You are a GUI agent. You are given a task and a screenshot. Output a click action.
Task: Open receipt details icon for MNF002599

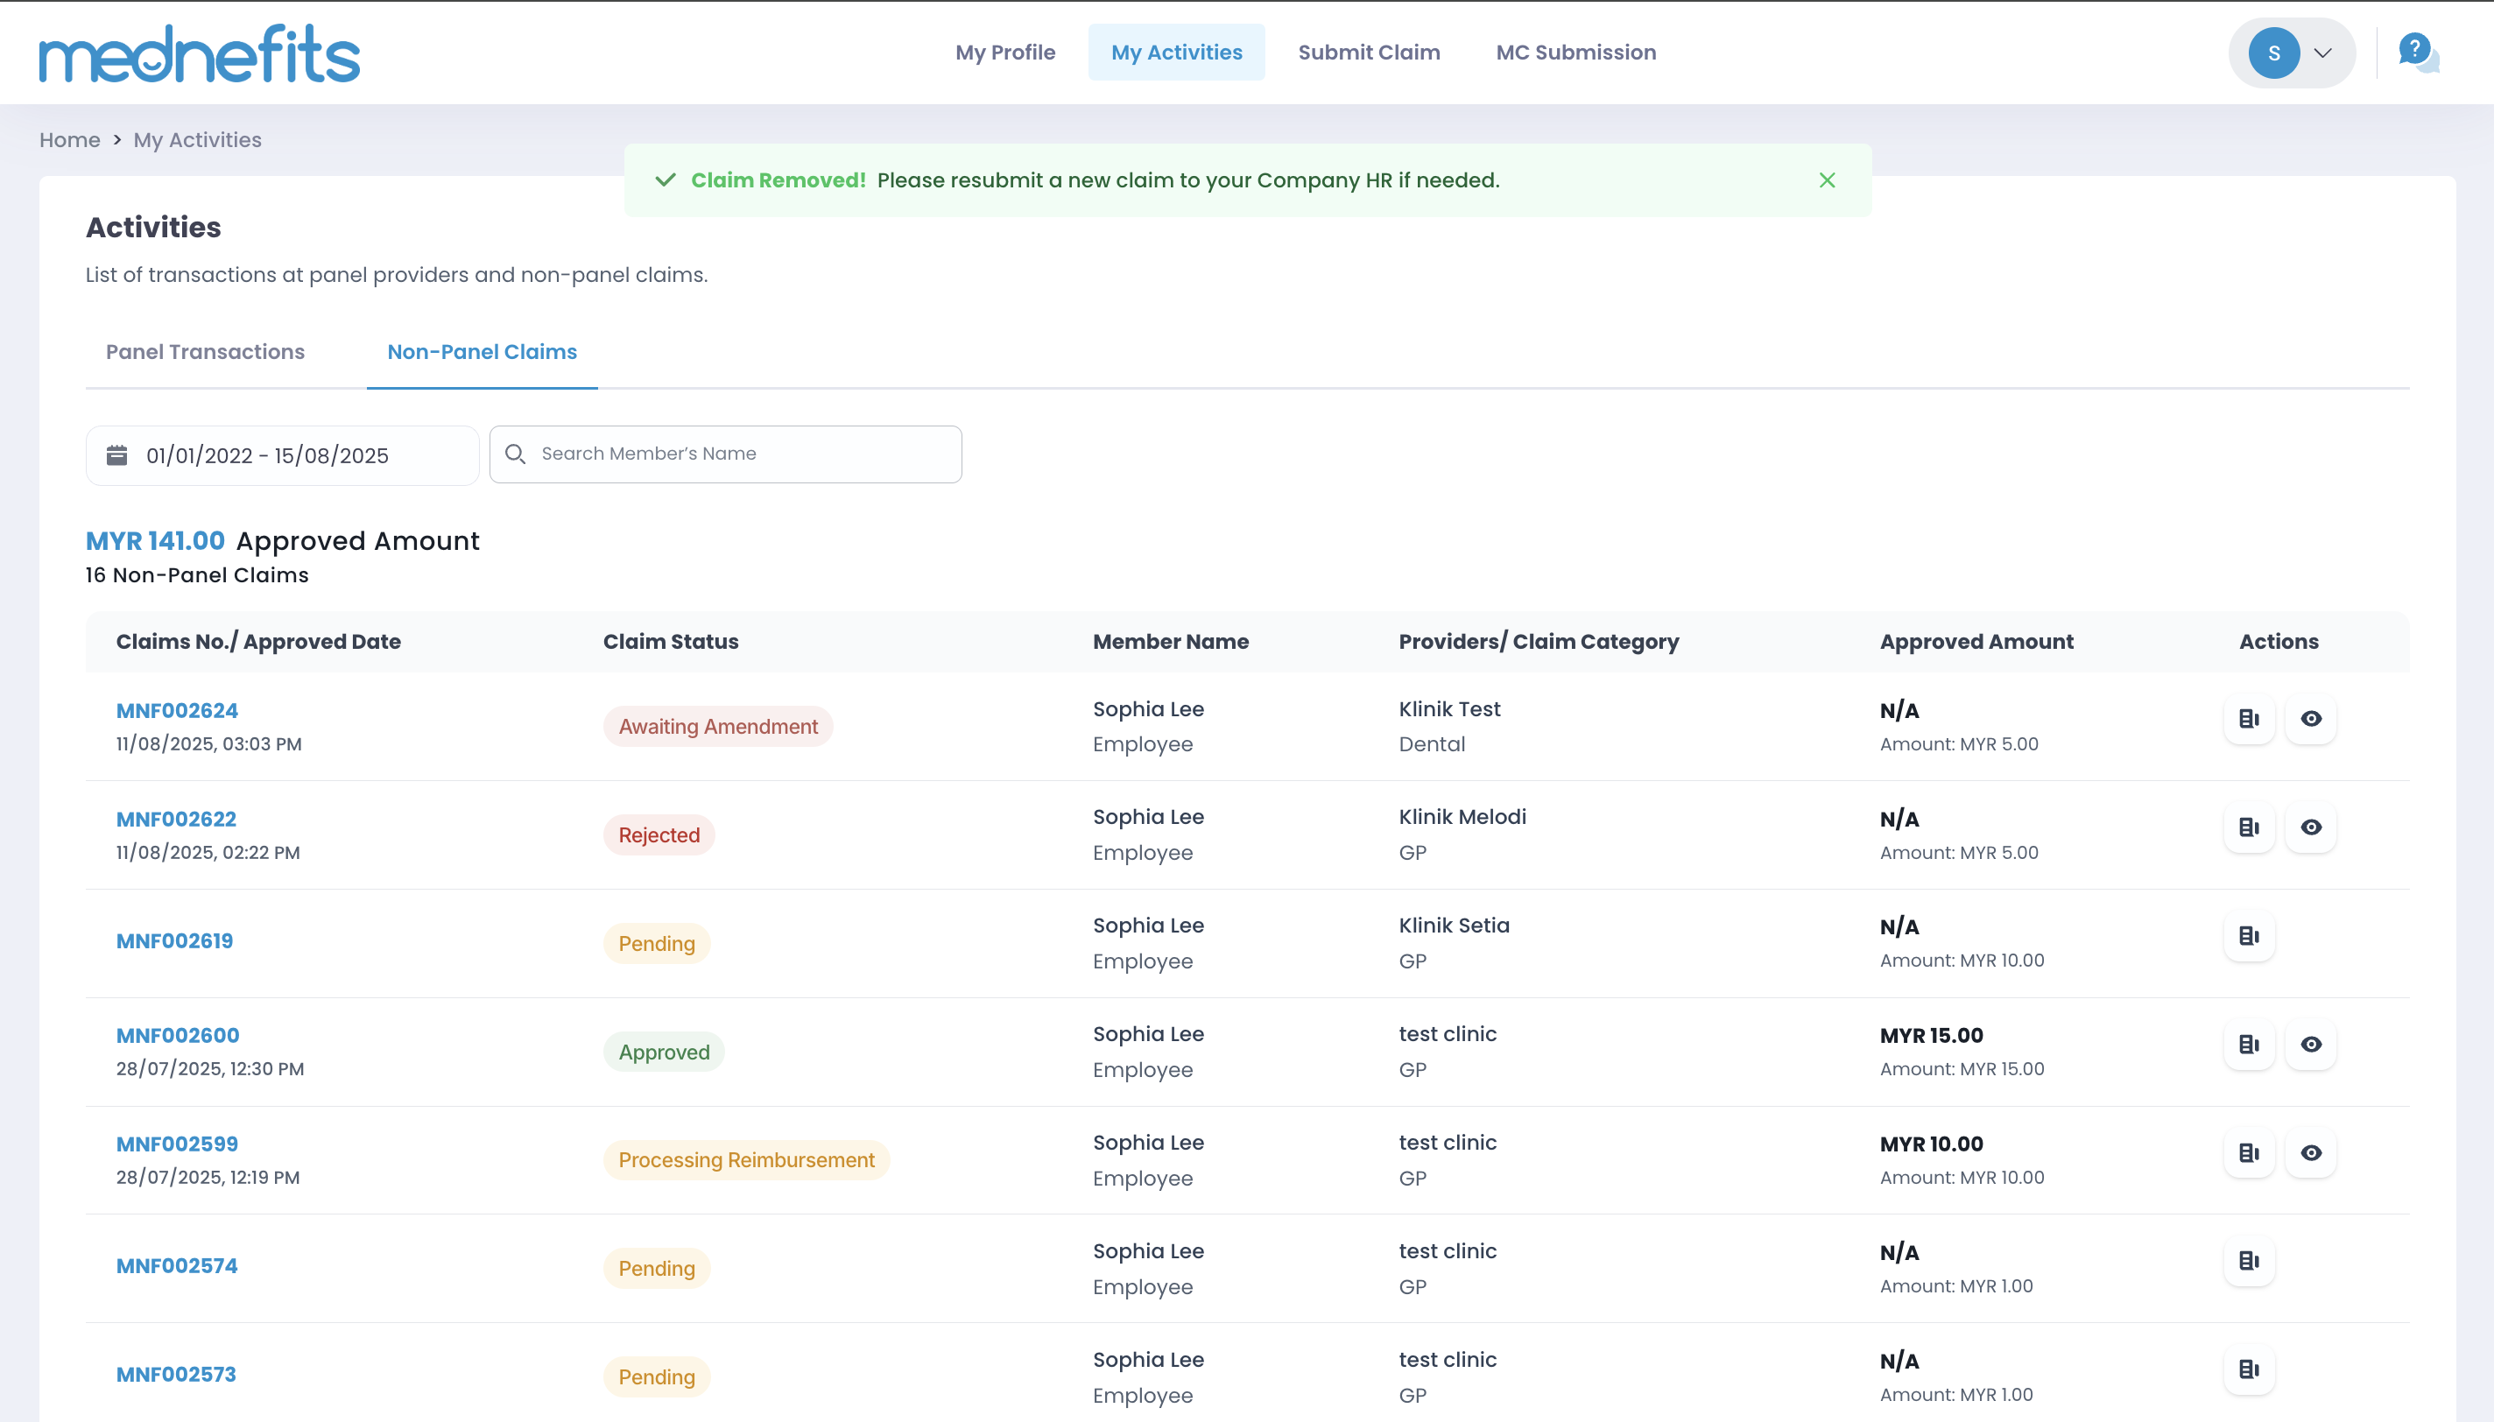click(x=2249, y=1152)
